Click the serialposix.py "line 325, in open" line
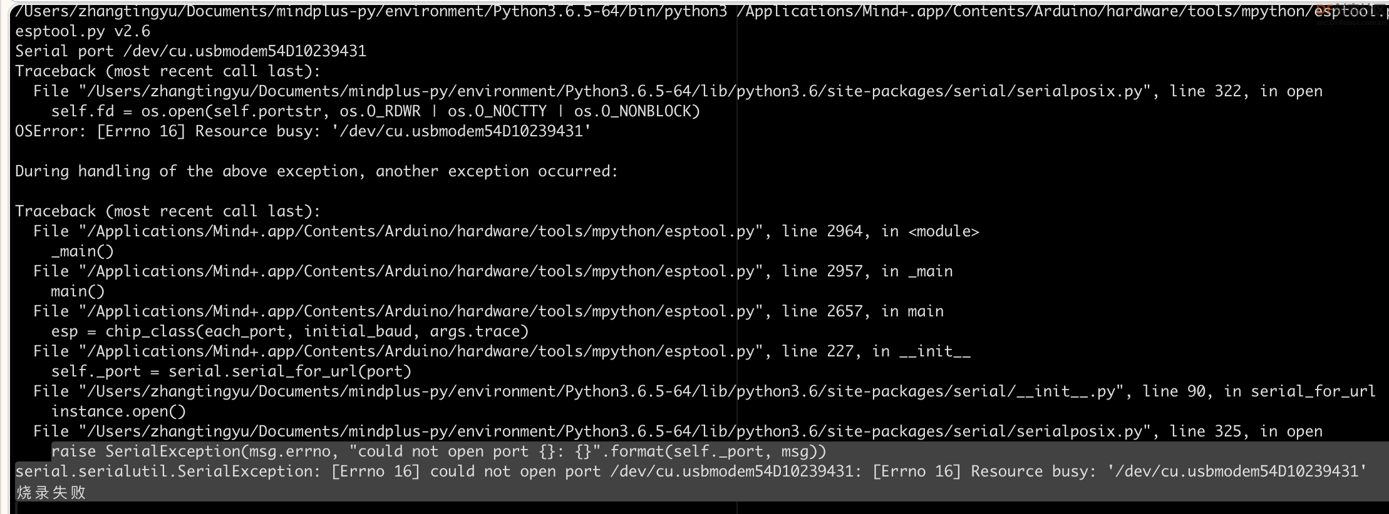Image resolution: width=1389 pixels, height=514 pixels. tap(678, 431)
